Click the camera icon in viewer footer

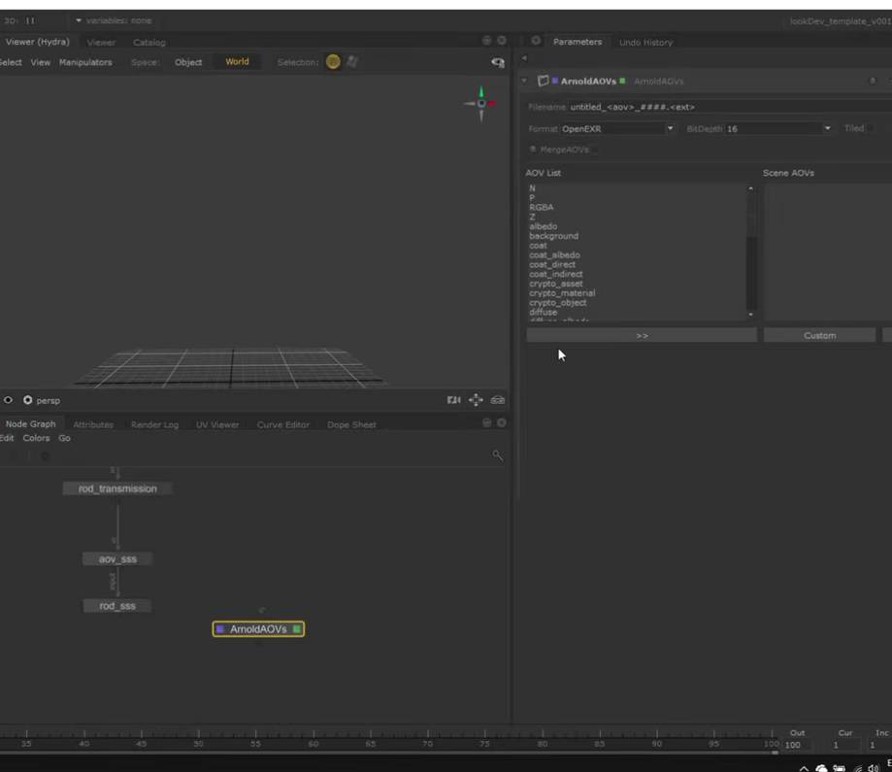pos(453,400)
